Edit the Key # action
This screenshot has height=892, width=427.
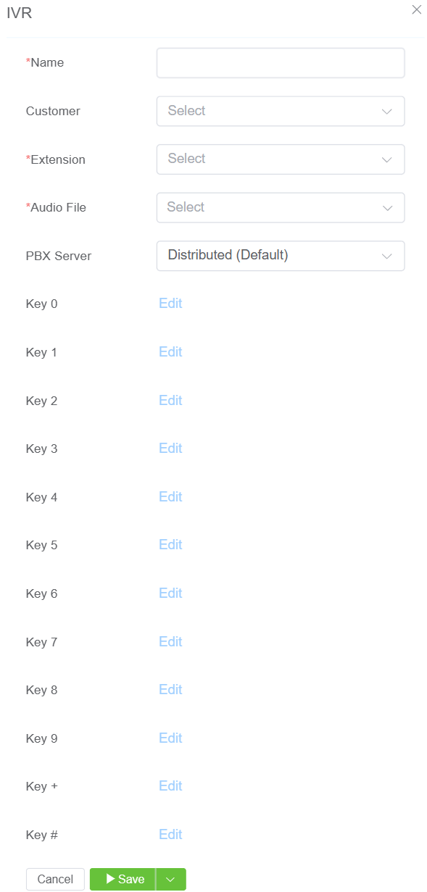pos(170,835)
